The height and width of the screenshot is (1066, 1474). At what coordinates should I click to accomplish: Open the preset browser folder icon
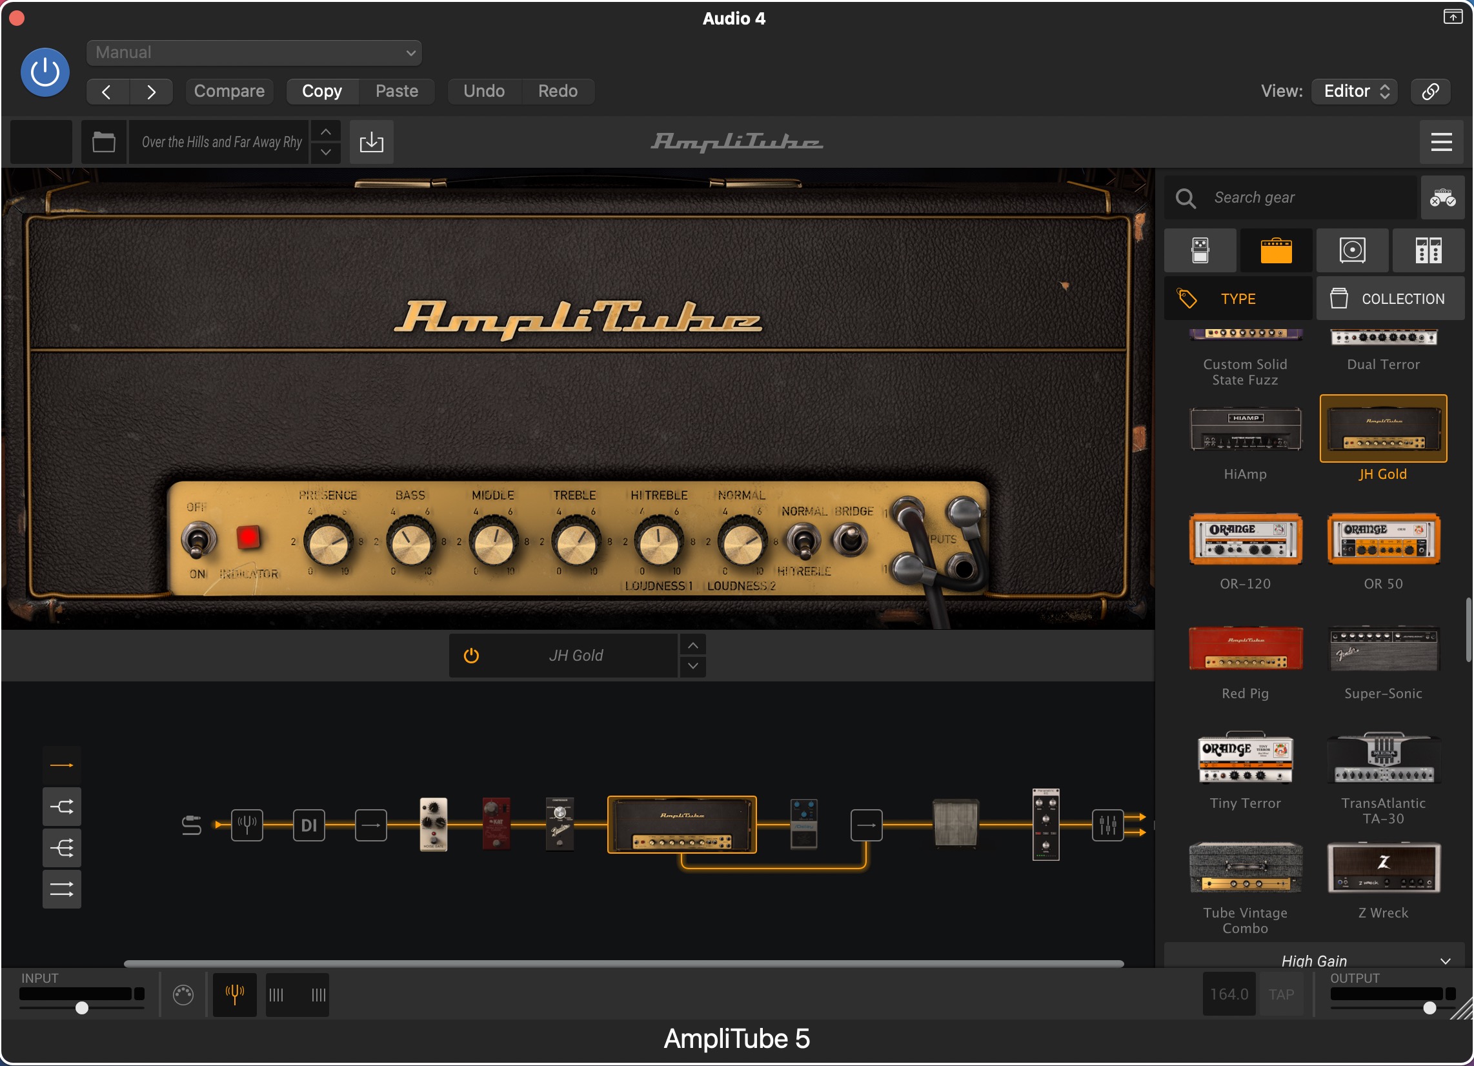(x=104, y=142)
